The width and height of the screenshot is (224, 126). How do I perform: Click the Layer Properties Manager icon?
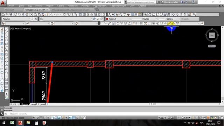(41, 19)
